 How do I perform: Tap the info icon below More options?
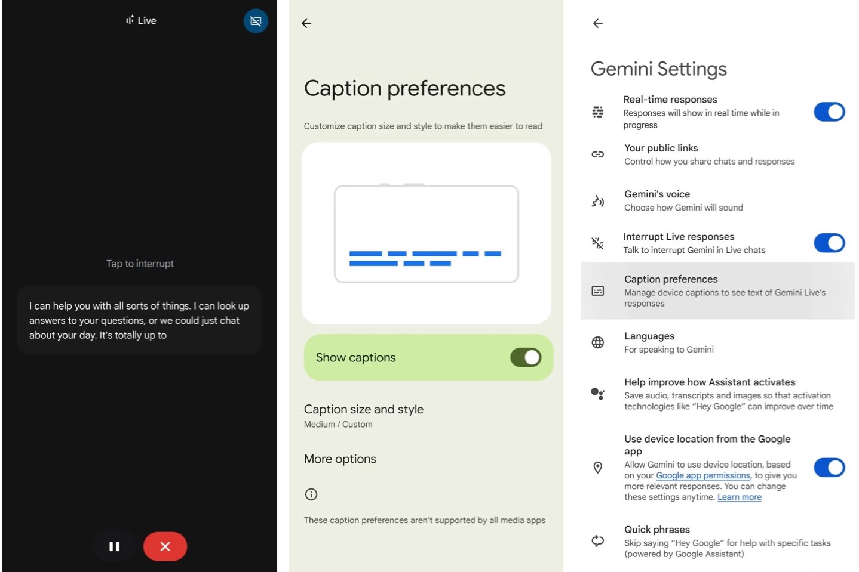click(x=311, y=494)
